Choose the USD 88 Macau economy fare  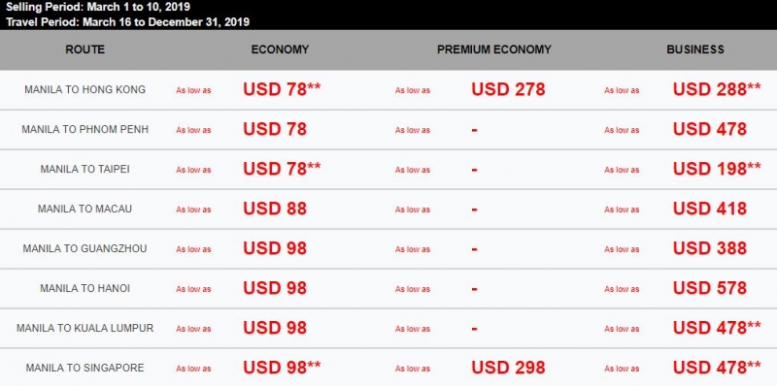[x=275, y=209]
